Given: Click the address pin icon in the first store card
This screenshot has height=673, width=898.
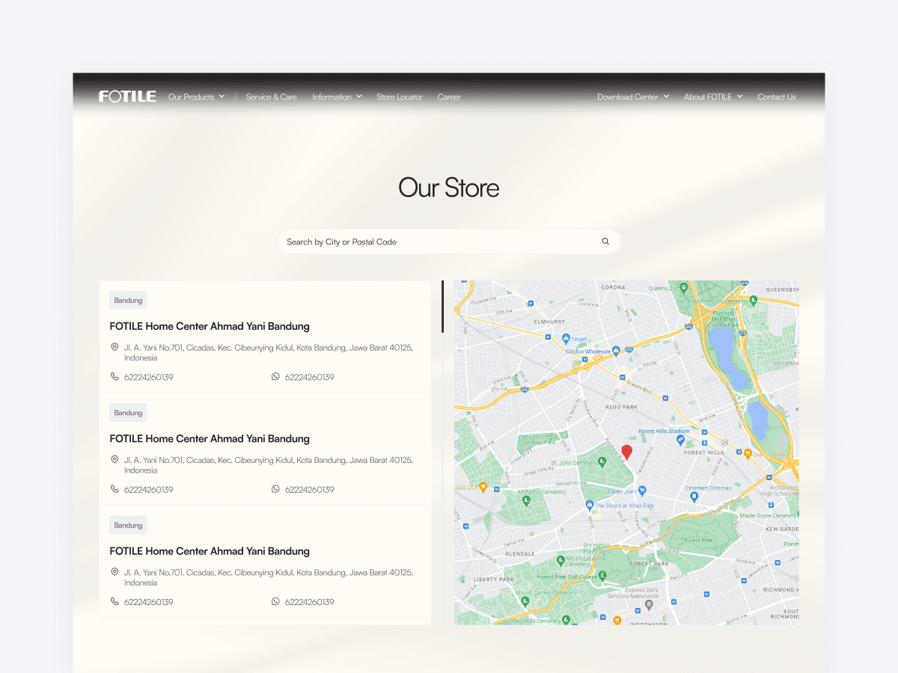Looking at the screenshot, I should [114, 347].
